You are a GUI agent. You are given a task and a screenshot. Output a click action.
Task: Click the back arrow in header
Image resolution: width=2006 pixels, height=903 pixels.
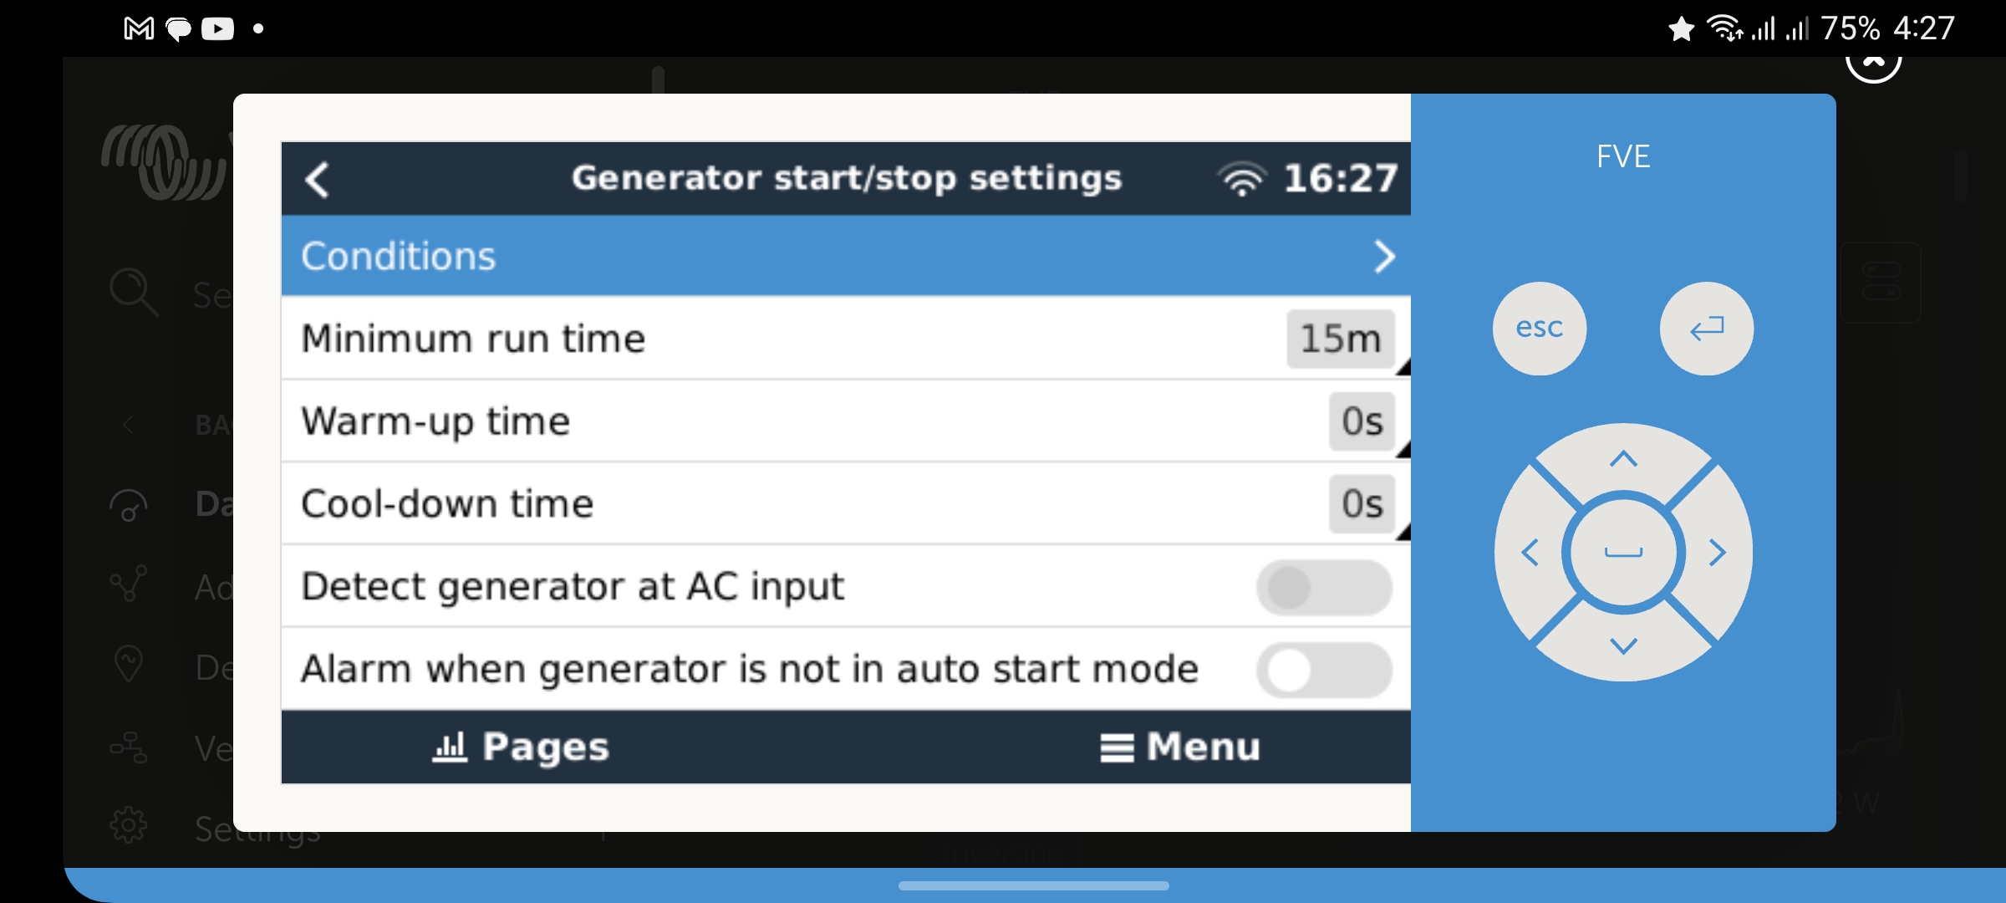(318, 179)
